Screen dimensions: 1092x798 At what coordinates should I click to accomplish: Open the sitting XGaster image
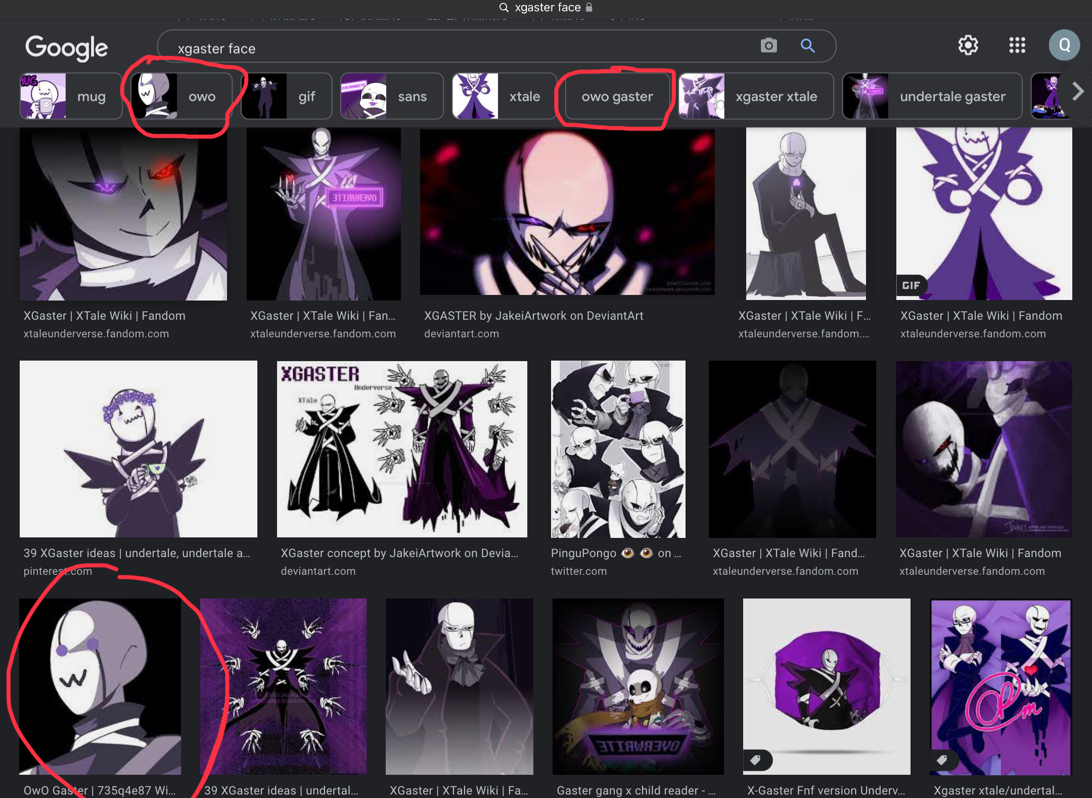(x=806, y=214)
